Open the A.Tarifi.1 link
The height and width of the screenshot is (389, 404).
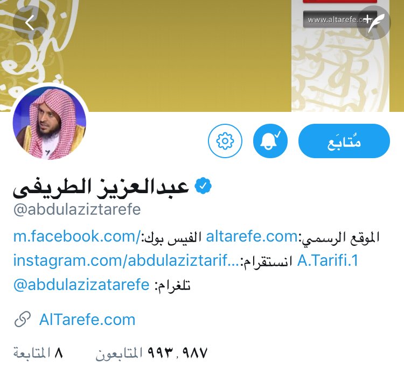(x=328, y=260)
